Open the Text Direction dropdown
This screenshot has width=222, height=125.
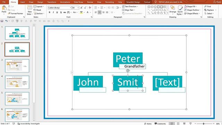[x=130, y=7]
